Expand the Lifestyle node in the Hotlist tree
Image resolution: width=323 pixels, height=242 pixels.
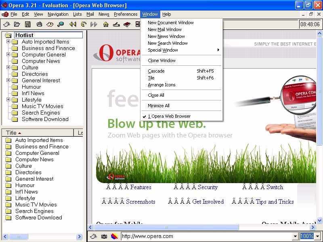tap(8, 99)
